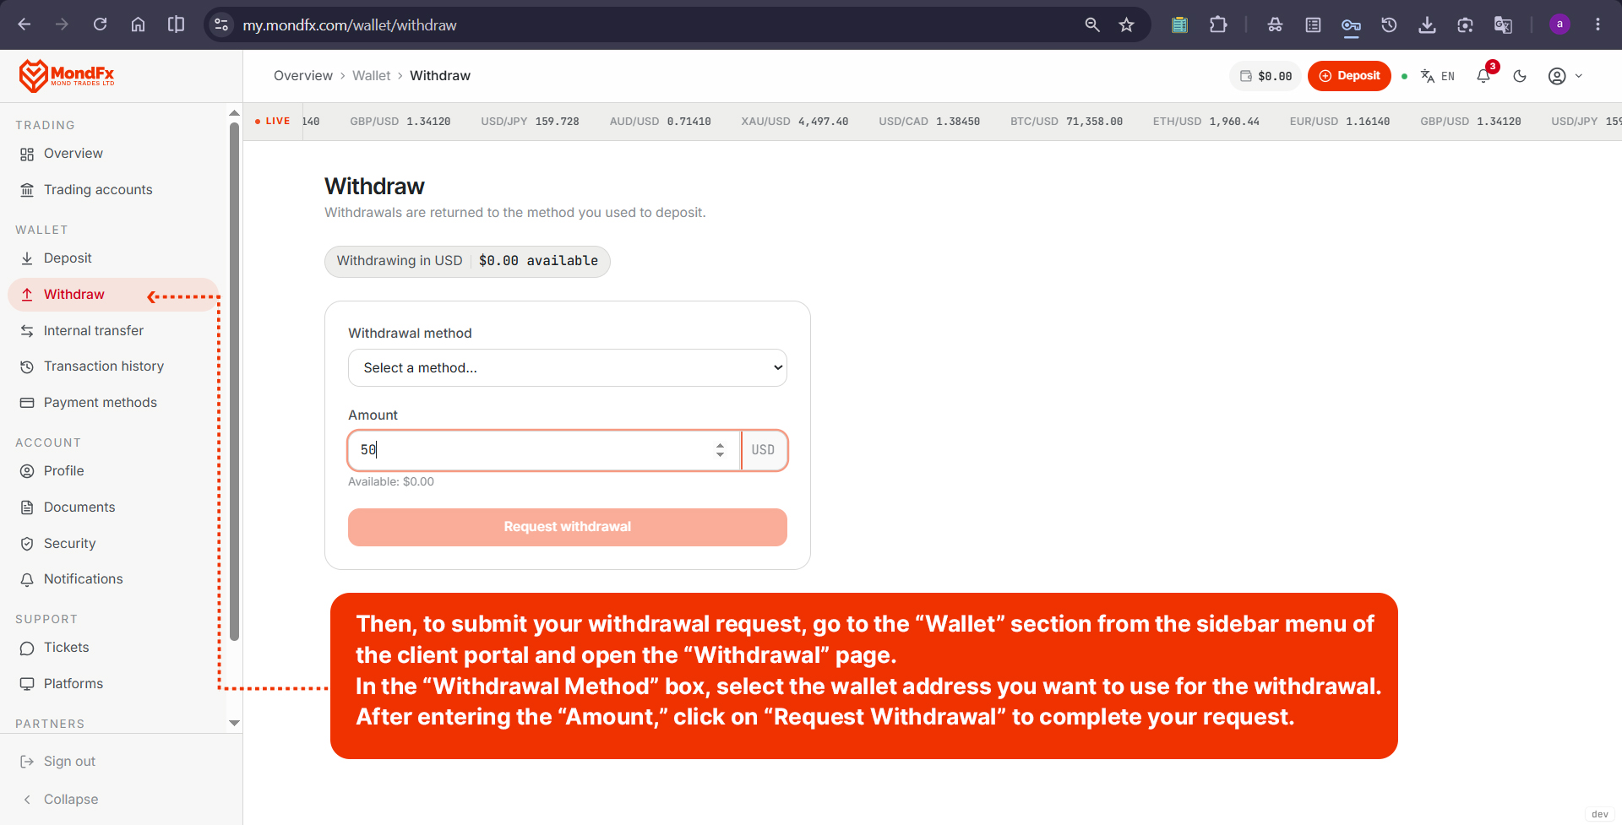Click the red Deposit button

point(1349,76)
